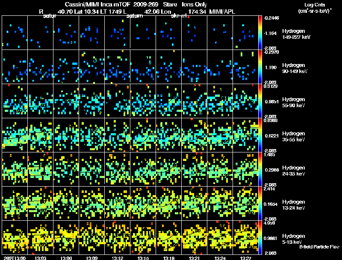The height and width of the screenshot is (260, 342).
Task: Click the Hydrogen 55-90 keV color bar
Action: pos(260,101)
